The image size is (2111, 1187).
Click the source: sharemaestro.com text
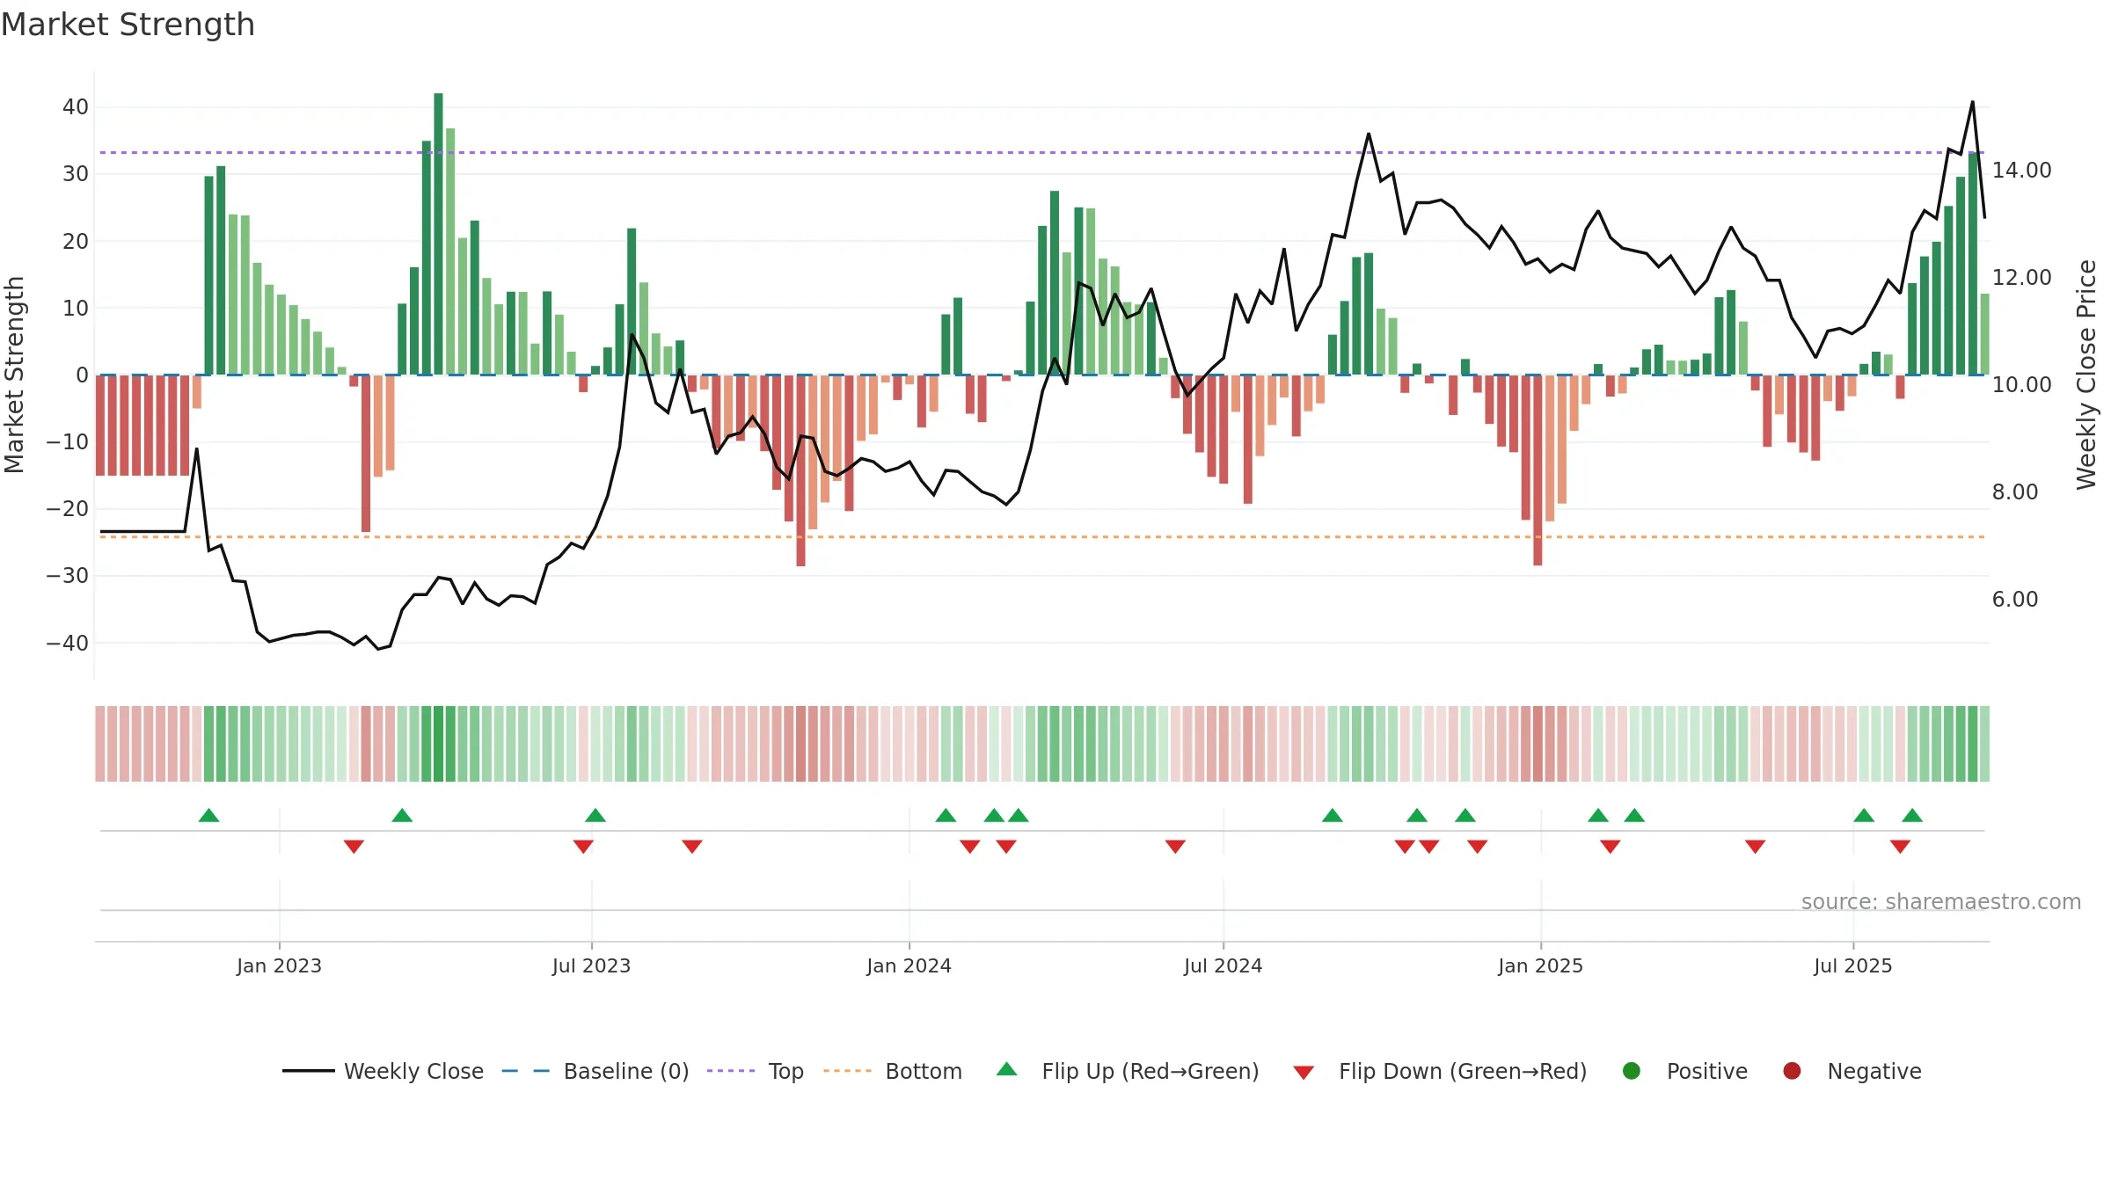click(1941, 902)
